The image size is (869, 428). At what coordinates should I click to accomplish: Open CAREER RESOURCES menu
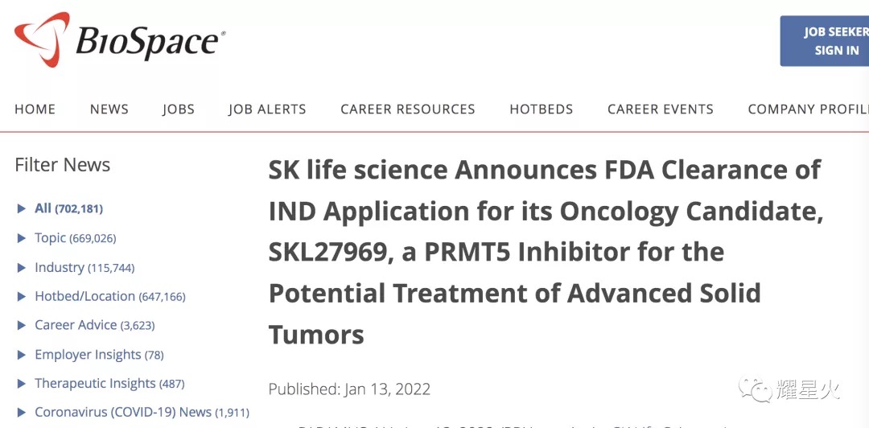pyautogui.click(x=408, y=109)
